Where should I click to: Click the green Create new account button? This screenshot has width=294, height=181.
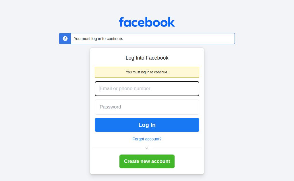coord(147,161)
